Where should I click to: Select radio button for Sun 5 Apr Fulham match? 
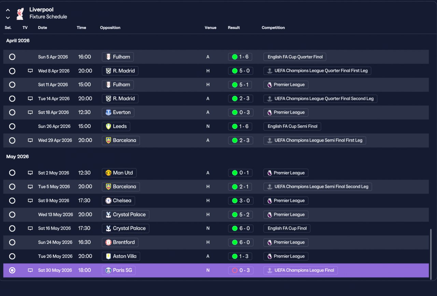(x=12, y=57)
